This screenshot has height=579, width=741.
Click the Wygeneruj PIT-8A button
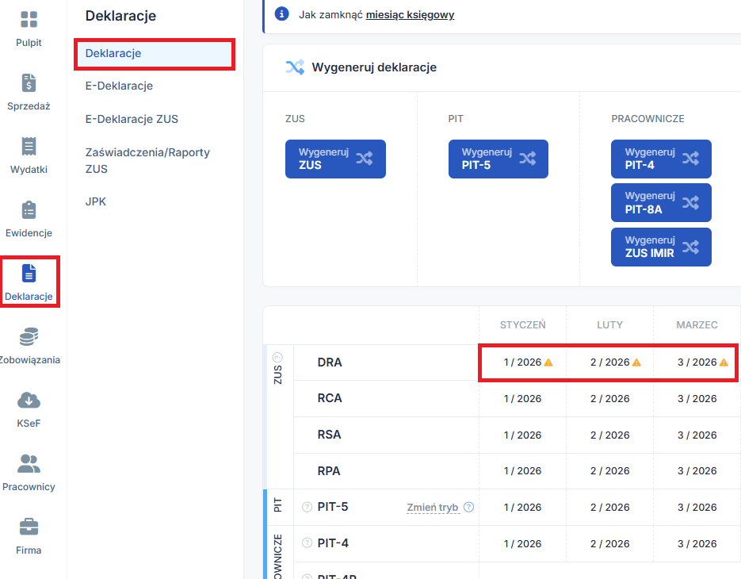[661, 203]
